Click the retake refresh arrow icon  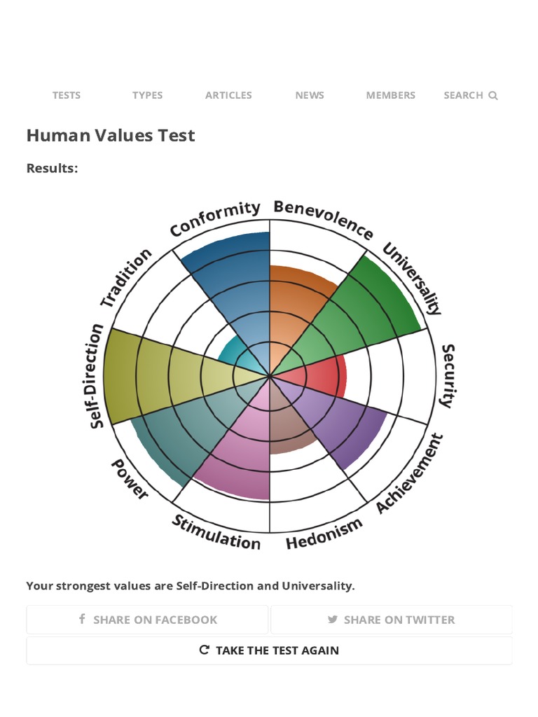click(205, 650)
